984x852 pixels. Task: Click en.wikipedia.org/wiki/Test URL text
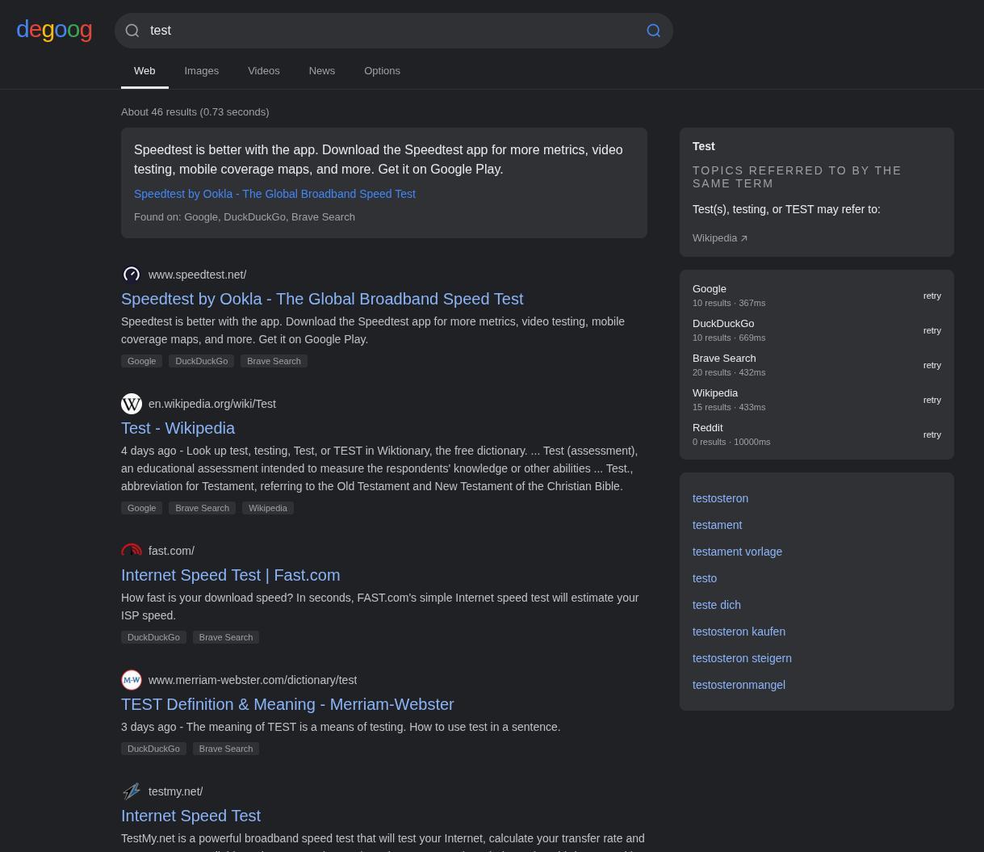tap(212, 404)
